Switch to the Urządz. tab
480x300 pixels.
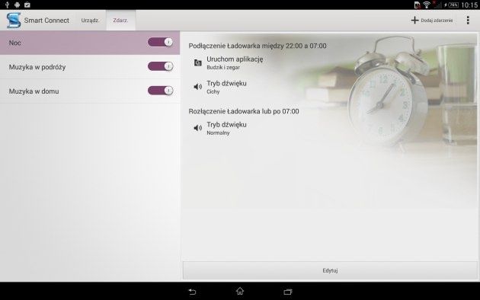coord(90,21)
